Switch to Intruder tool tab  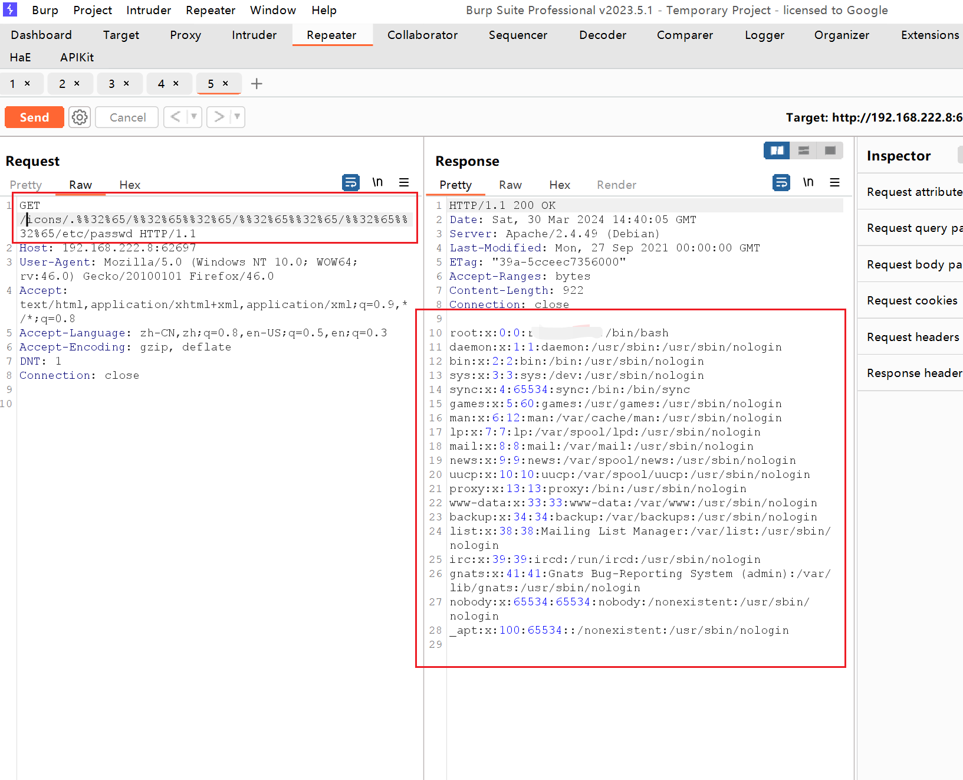254,35
